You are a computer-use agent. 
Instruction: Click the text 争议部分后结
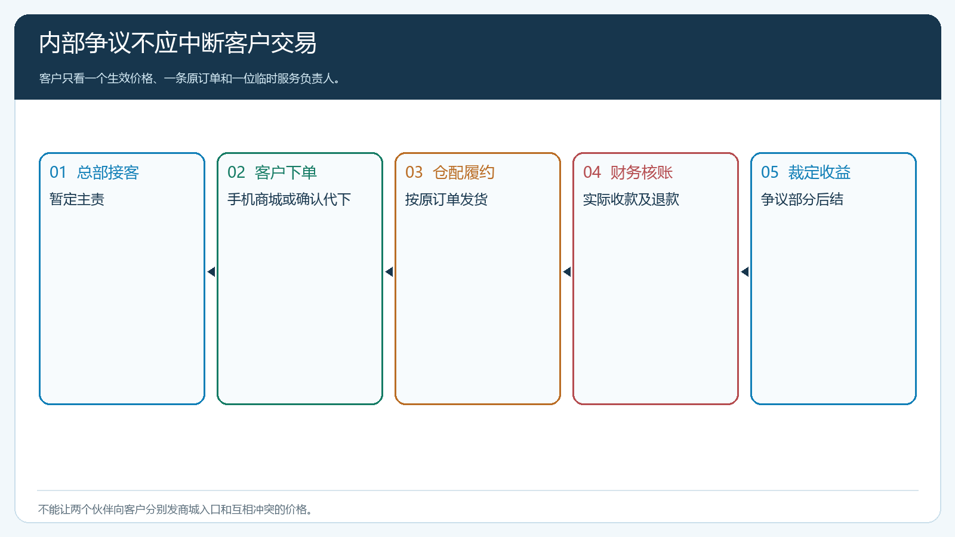pyautogui.click(x=802, y=199)
